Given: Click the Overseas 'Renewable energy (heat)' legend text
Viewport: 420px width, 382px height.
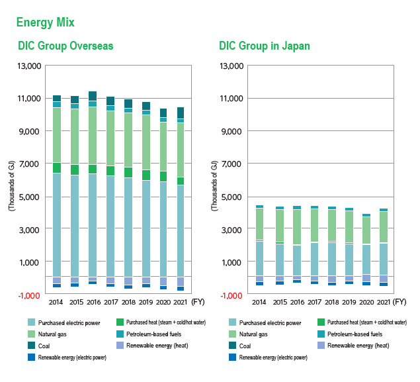Looking at the screenshot, I should tap(157, 346).
